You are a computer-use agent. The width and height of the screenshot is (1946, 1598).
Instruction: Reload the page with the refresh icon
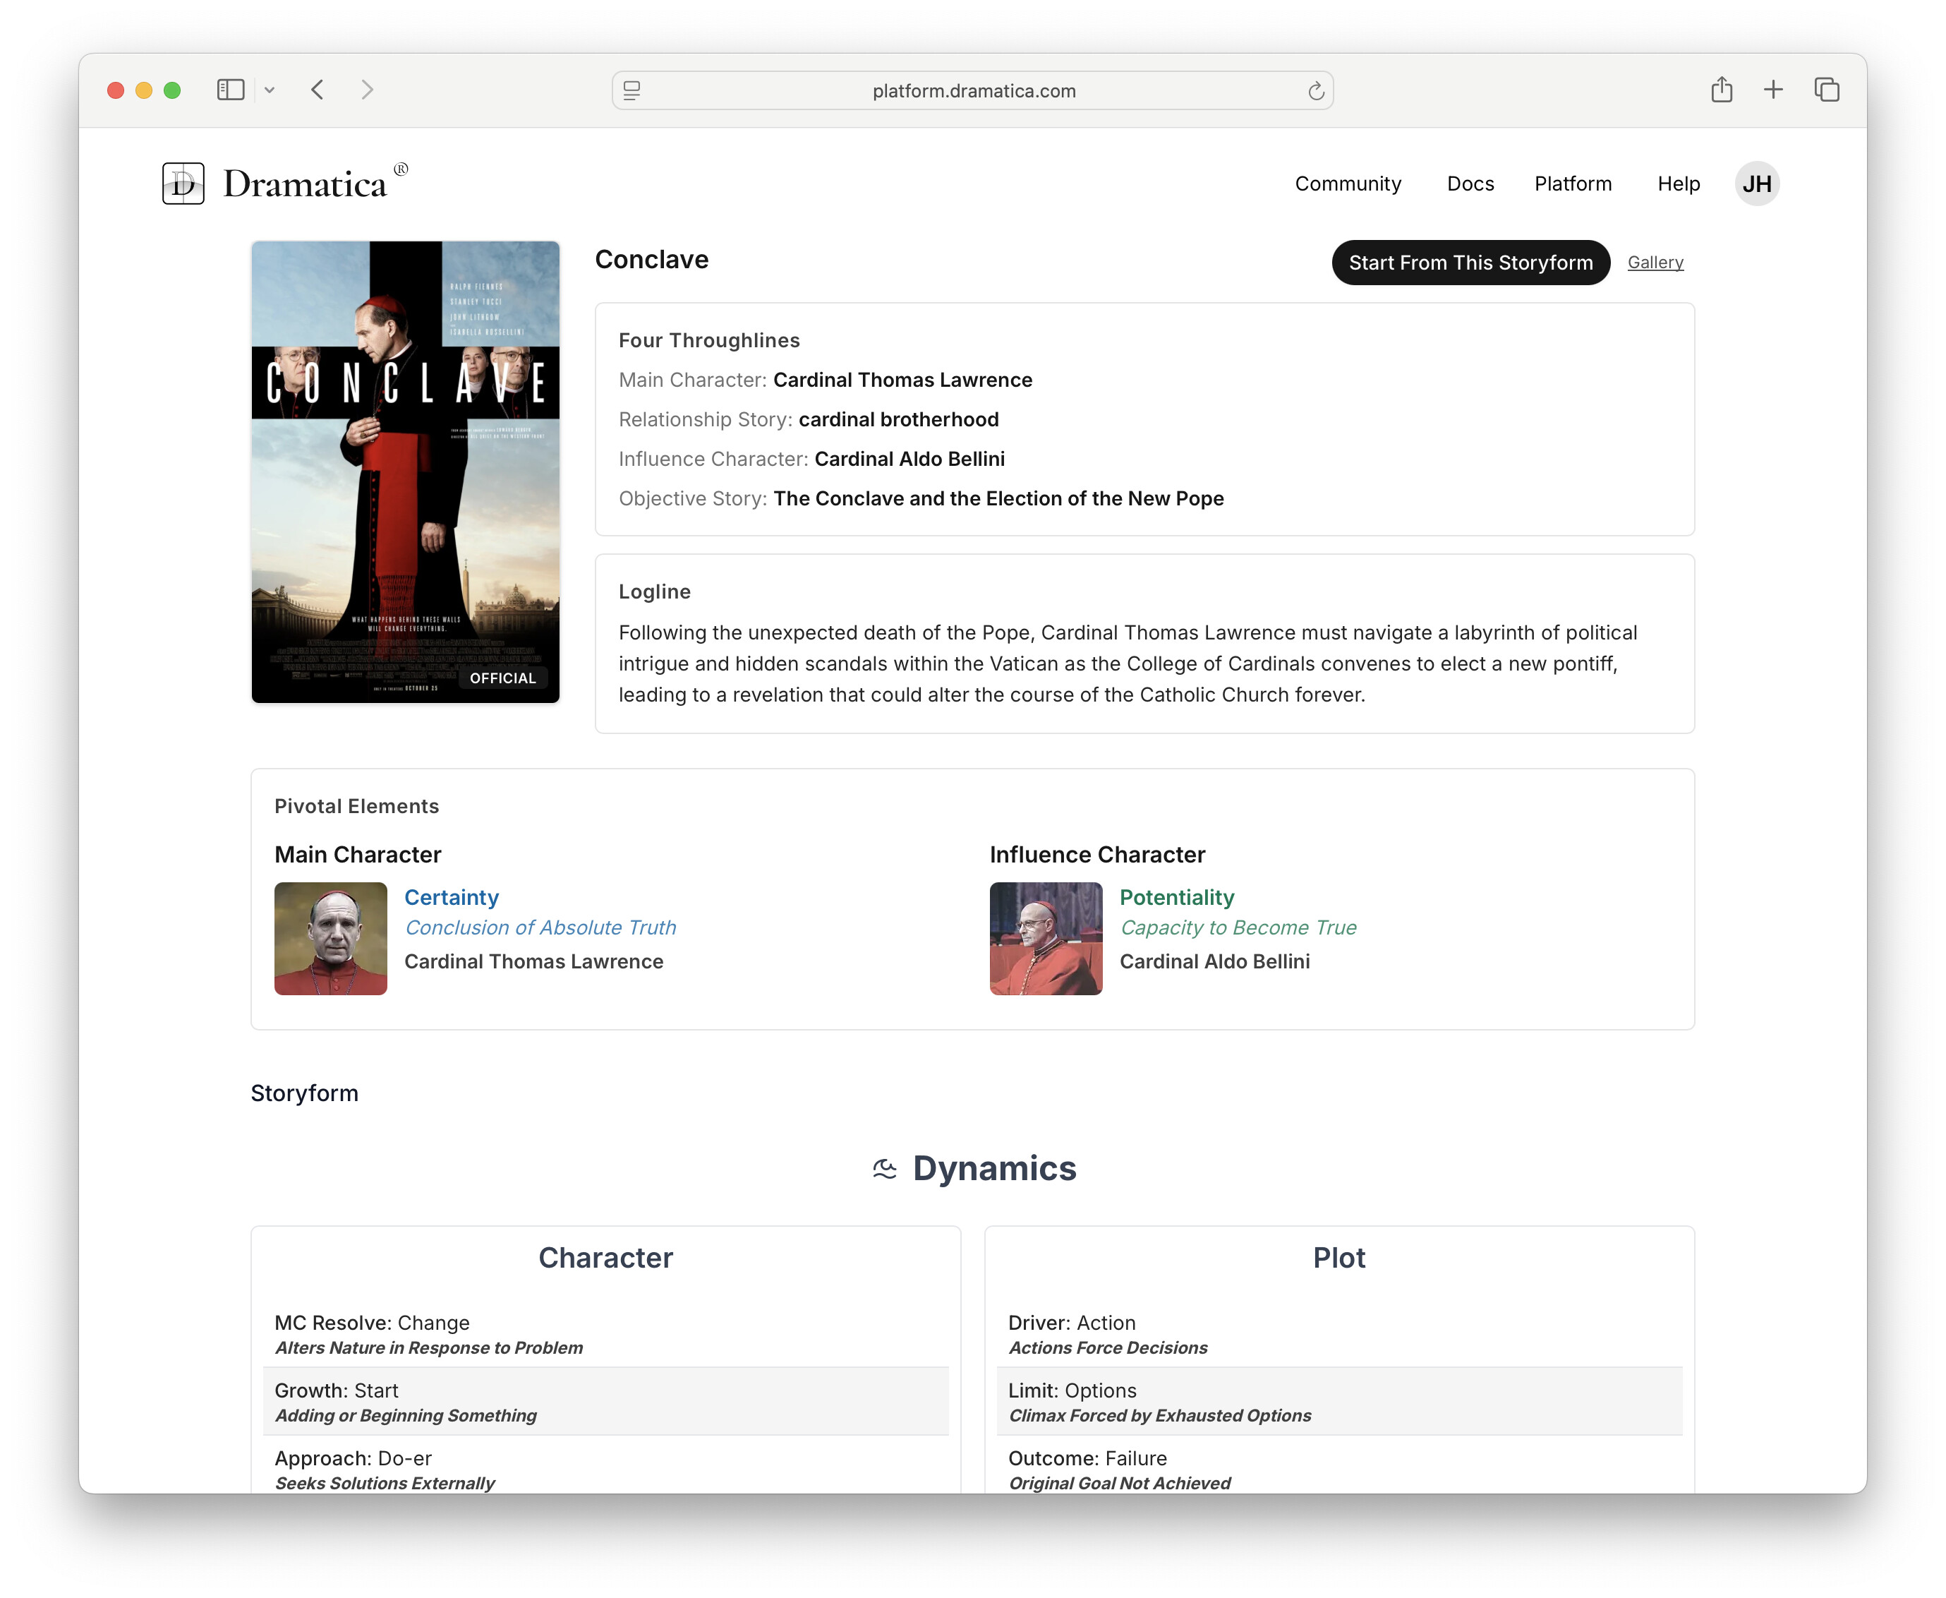(x=1316, y=90)
